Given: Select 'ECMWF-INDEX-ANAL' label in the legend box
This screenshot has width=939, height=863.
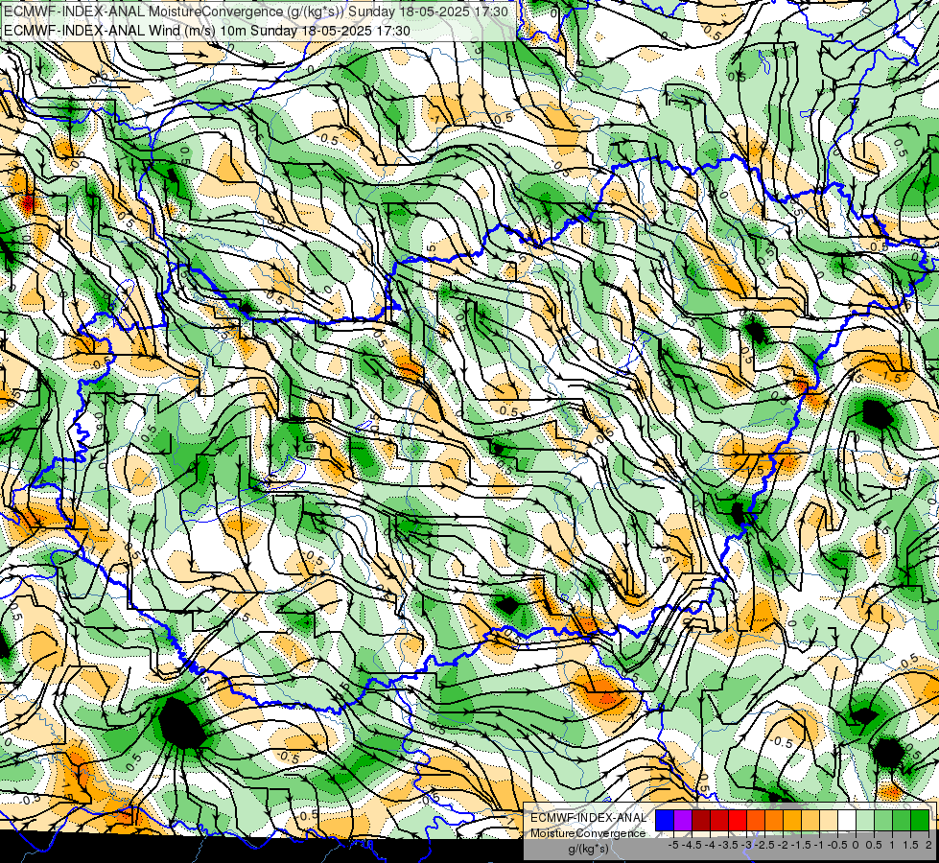Looking at the screenshot, I should click(588, 818).
